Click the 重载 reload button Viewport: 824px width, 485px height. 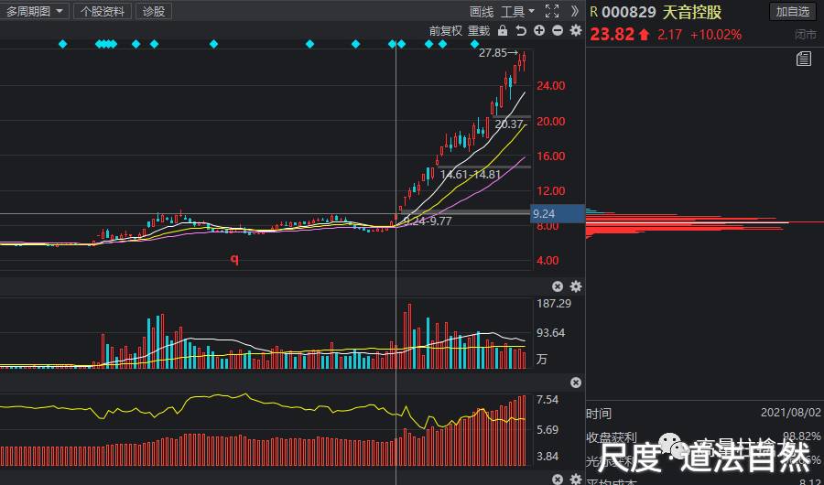(x=479, y=30)
